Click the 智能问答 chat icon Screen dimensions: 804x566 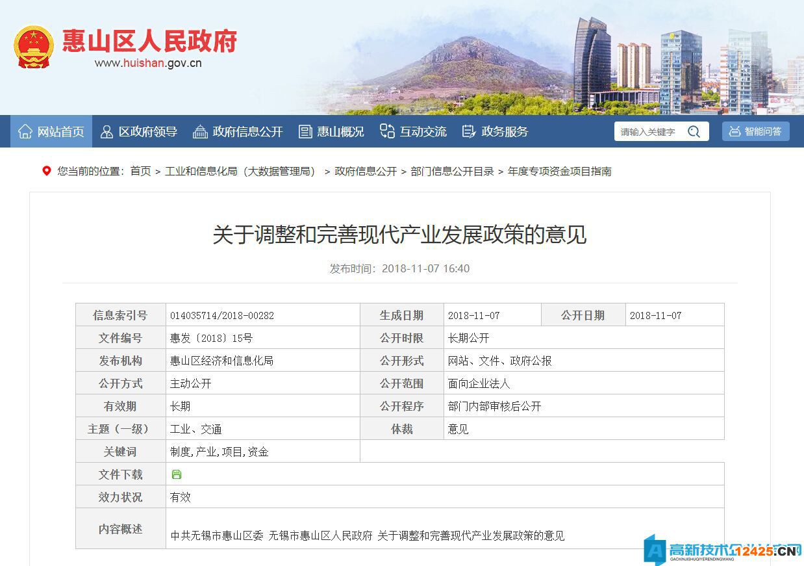[x=736, y=131]
